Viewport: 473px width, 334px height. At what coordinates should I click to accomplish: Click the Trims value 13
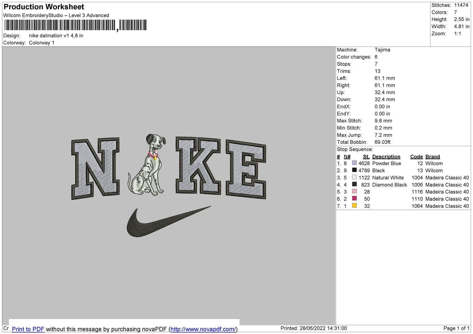pos(377,71)
